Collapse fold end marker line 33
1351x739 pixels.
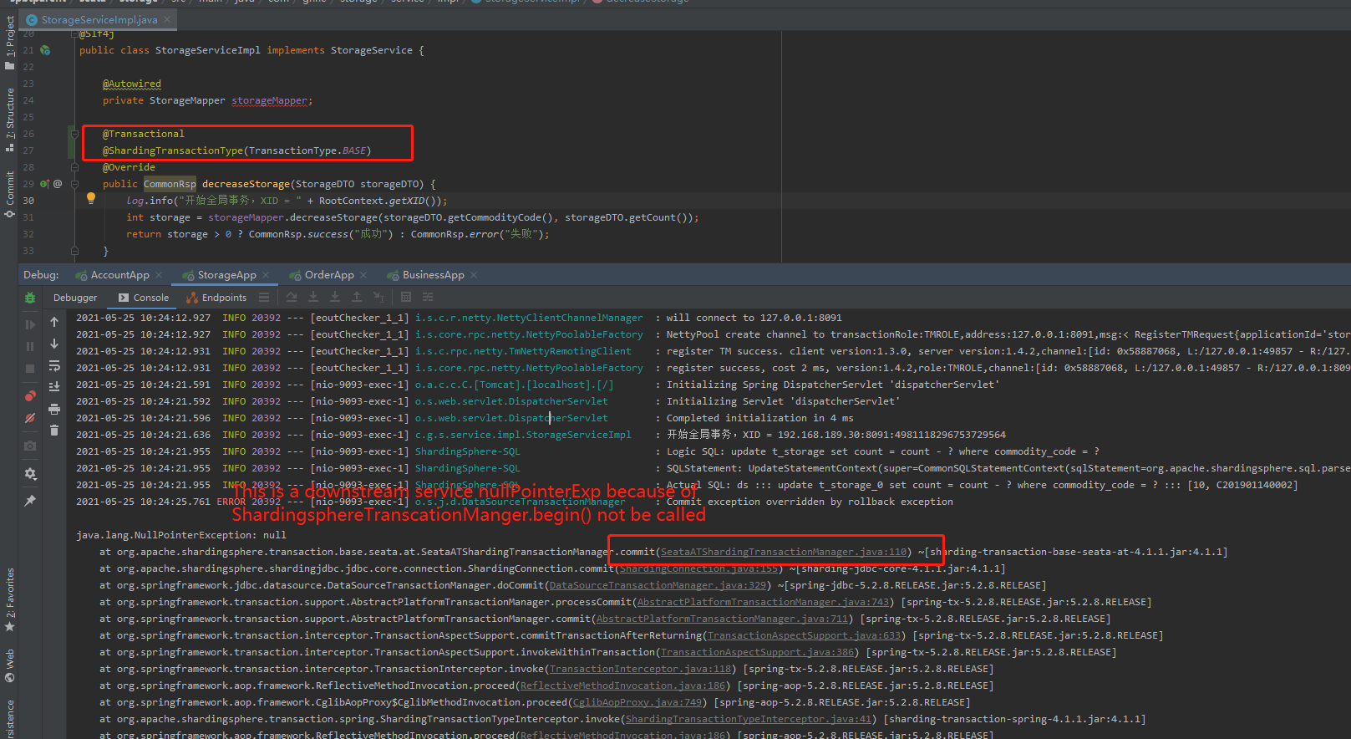(74, 250)
